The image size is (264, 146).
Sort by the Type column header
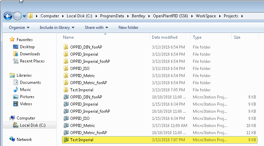197,37
